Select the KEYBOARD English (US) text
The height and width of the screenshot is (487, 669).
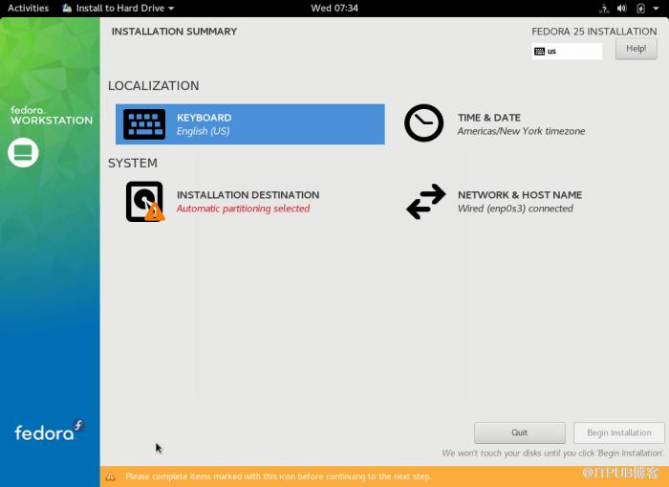click(204, 124)
